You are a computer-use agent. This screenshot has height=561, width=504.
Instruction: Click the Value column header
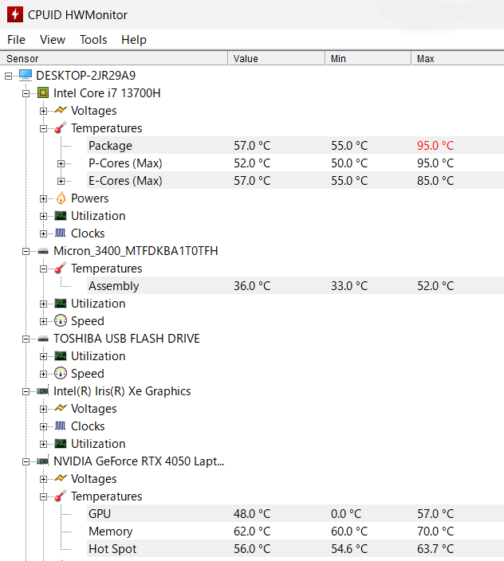coord(277,58)
